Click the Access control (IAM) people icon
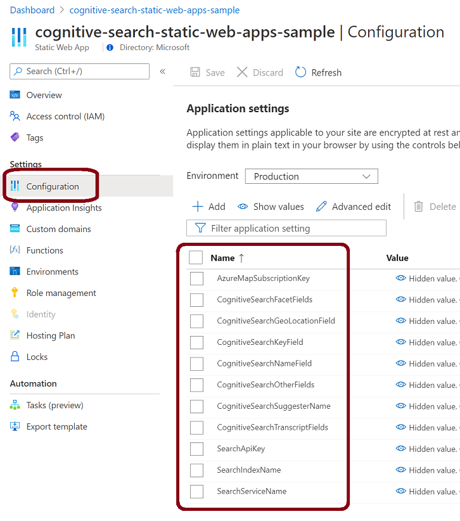This screenshot has width=460, height=521. pos(15,116)
